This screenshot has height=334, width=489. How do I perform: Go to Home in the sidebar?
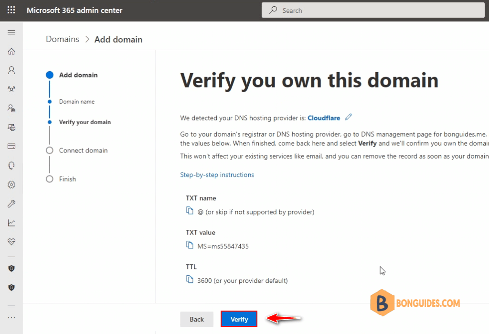(11, 51)
